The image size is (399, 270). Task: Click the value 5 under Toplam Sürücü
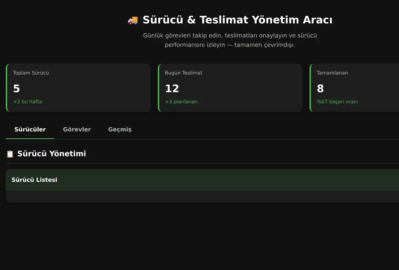pyautogui.click(x=16, y=89)
